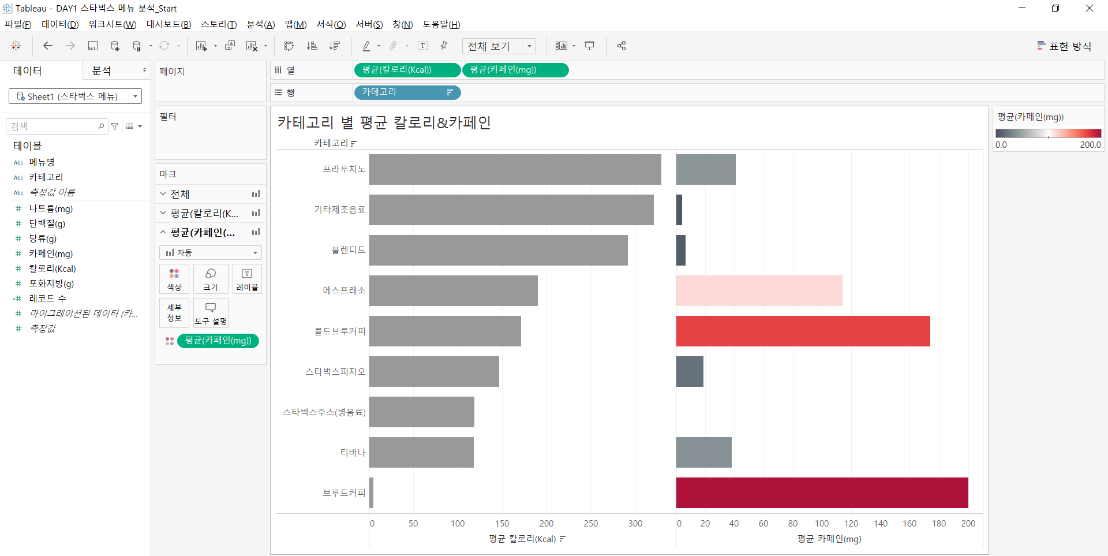Click 평균(카페인(mg)) pill in marks card
The image size is (1108, 556).
click(218, 341)
